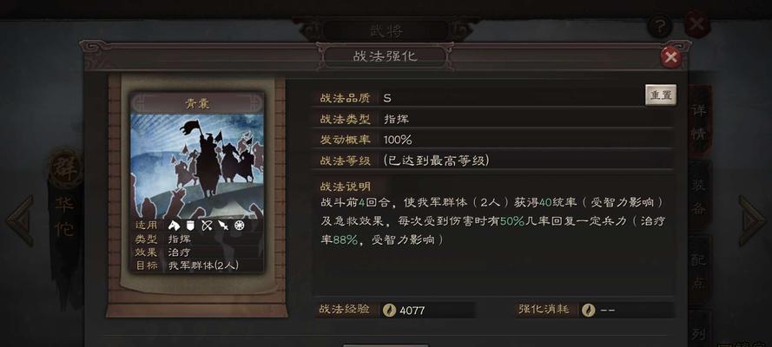This screenshot has height=347, width=772.
Task: Open the 配点 side tab
Action: (699, 272)
